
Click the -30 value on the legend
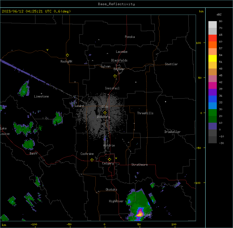click(221, 143)
